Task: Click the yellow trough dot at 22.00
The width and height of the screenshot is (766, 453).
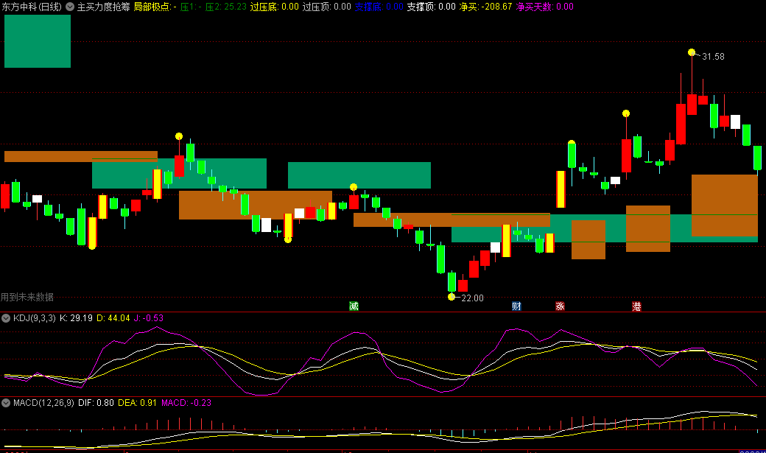Action: click(x=451, y=297)
